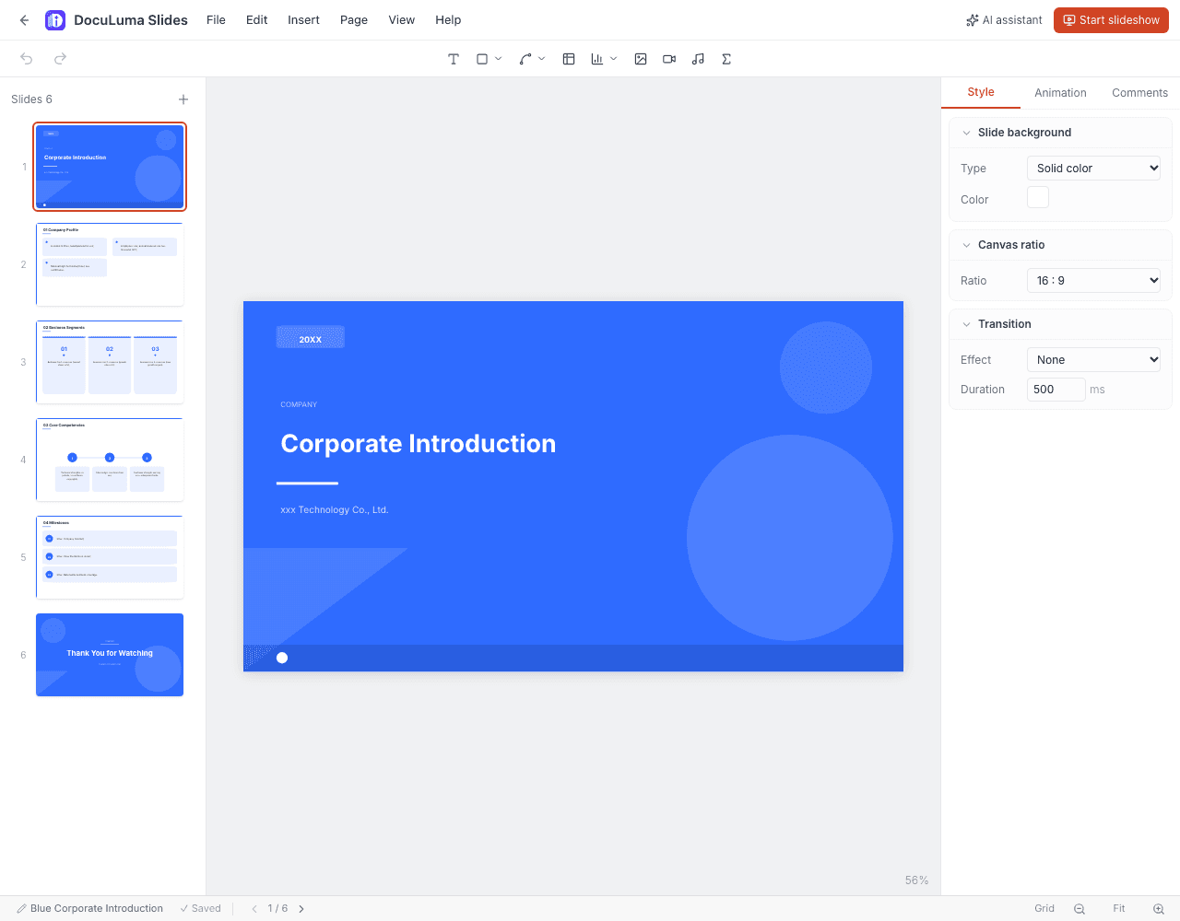Select the Line drawing tool
The width and height of the screenshot is (1180, 921).
click(x=525, y=59)
